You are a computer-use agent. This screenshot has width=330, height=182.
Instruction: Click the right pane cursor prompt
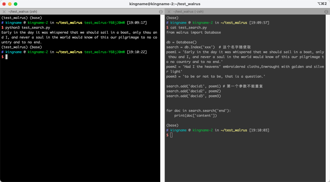(171, 135)
